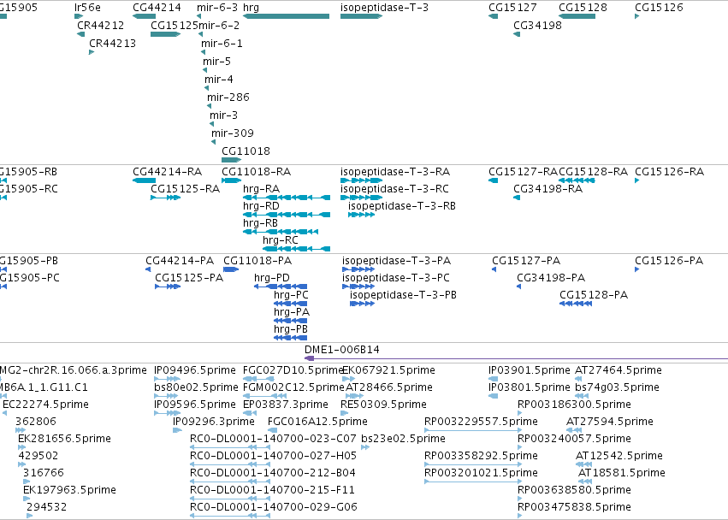Select the CG11018-PA protein feature
728x520 pixels.
(x=231, y=269)
